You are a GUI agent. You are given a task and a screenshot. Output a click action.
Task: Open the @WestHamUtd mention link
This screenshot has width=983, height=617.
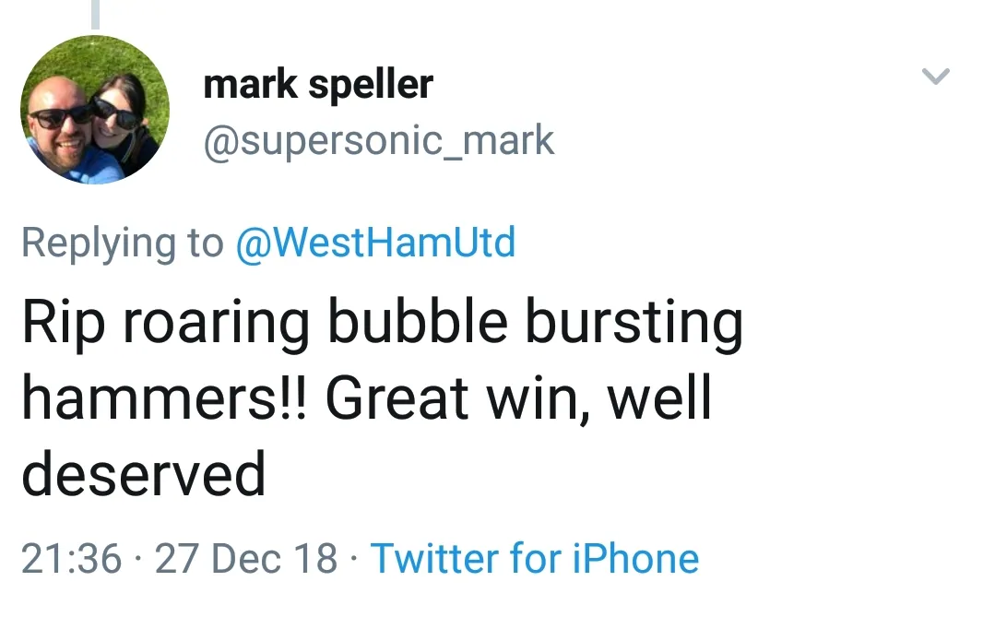click(x=375, y=243)
